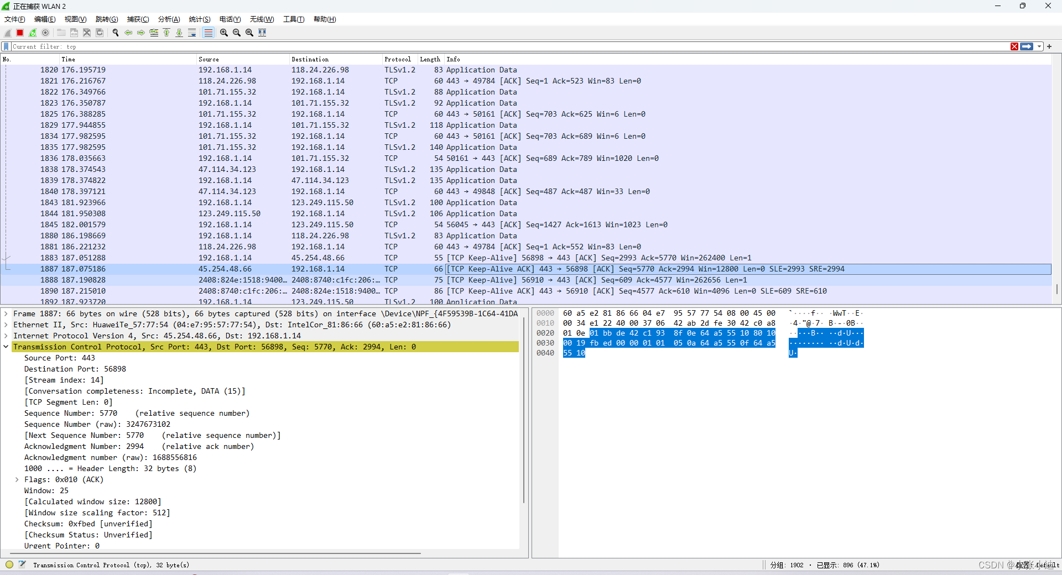Expand Internet Protocol Version 4 node

click(6, 336)
